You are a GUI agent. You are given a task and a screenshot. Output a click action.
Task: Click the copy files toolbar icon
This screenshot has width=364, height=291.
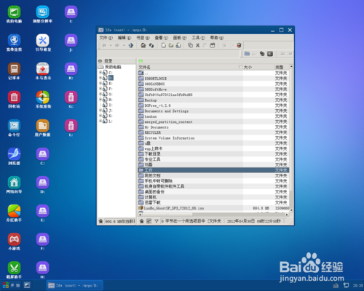tap(191, 45)
